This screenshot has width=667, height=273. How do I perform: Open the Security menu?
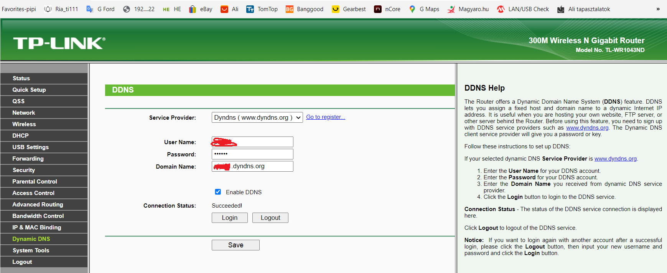tap(44, 170)
